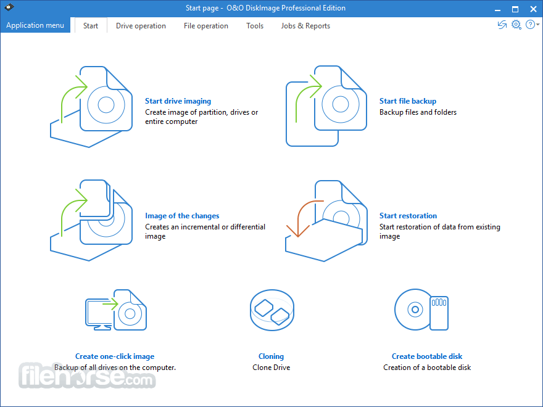543x407 pixels.
Task: Click the refresh arrows icon in toolbar
Action: coord(502,25)
